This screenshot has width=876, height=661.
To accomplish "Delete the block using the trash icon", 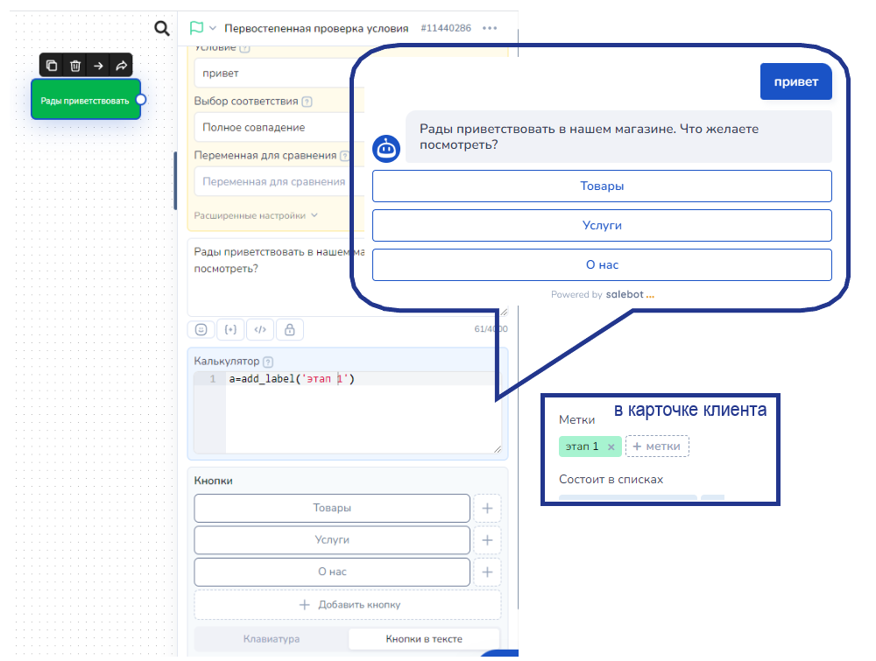I will [x=75, y=66].
